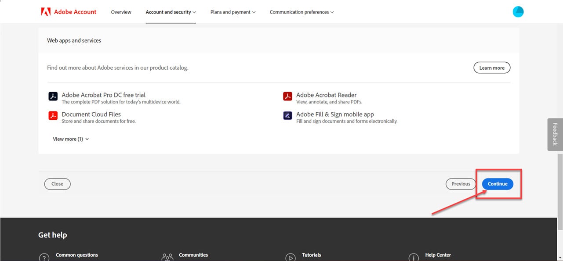
Task: Open the Common questions link
Action: pyautogui.click(x=77, y=255)
